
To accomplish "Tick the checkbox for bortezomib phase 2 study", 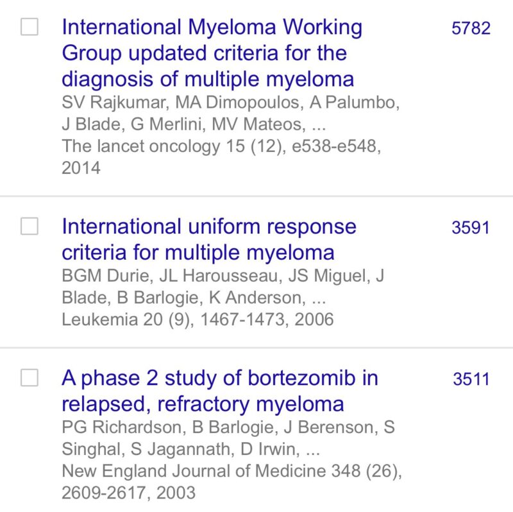I will [x=29, y=378].
